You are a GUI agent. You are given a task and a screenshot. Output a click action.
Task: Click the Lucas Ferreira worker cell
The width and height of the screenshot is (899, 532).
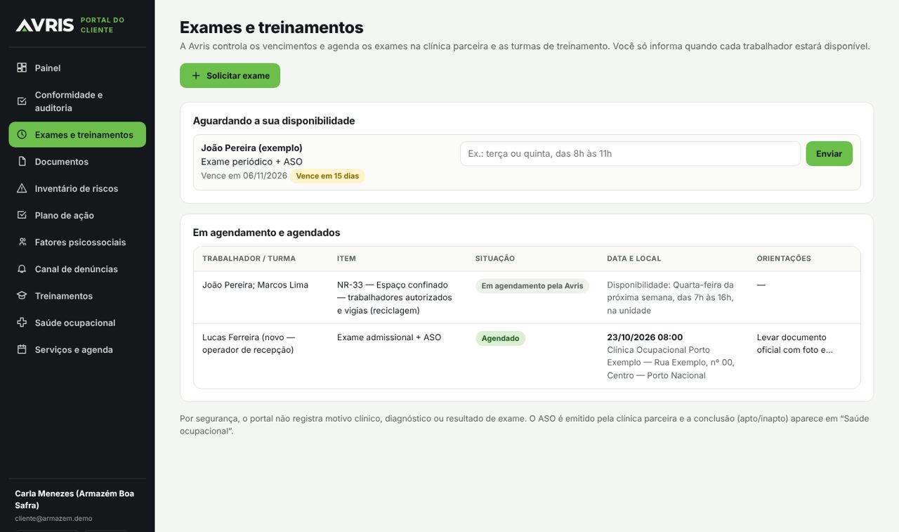click(x=249, y=344)
